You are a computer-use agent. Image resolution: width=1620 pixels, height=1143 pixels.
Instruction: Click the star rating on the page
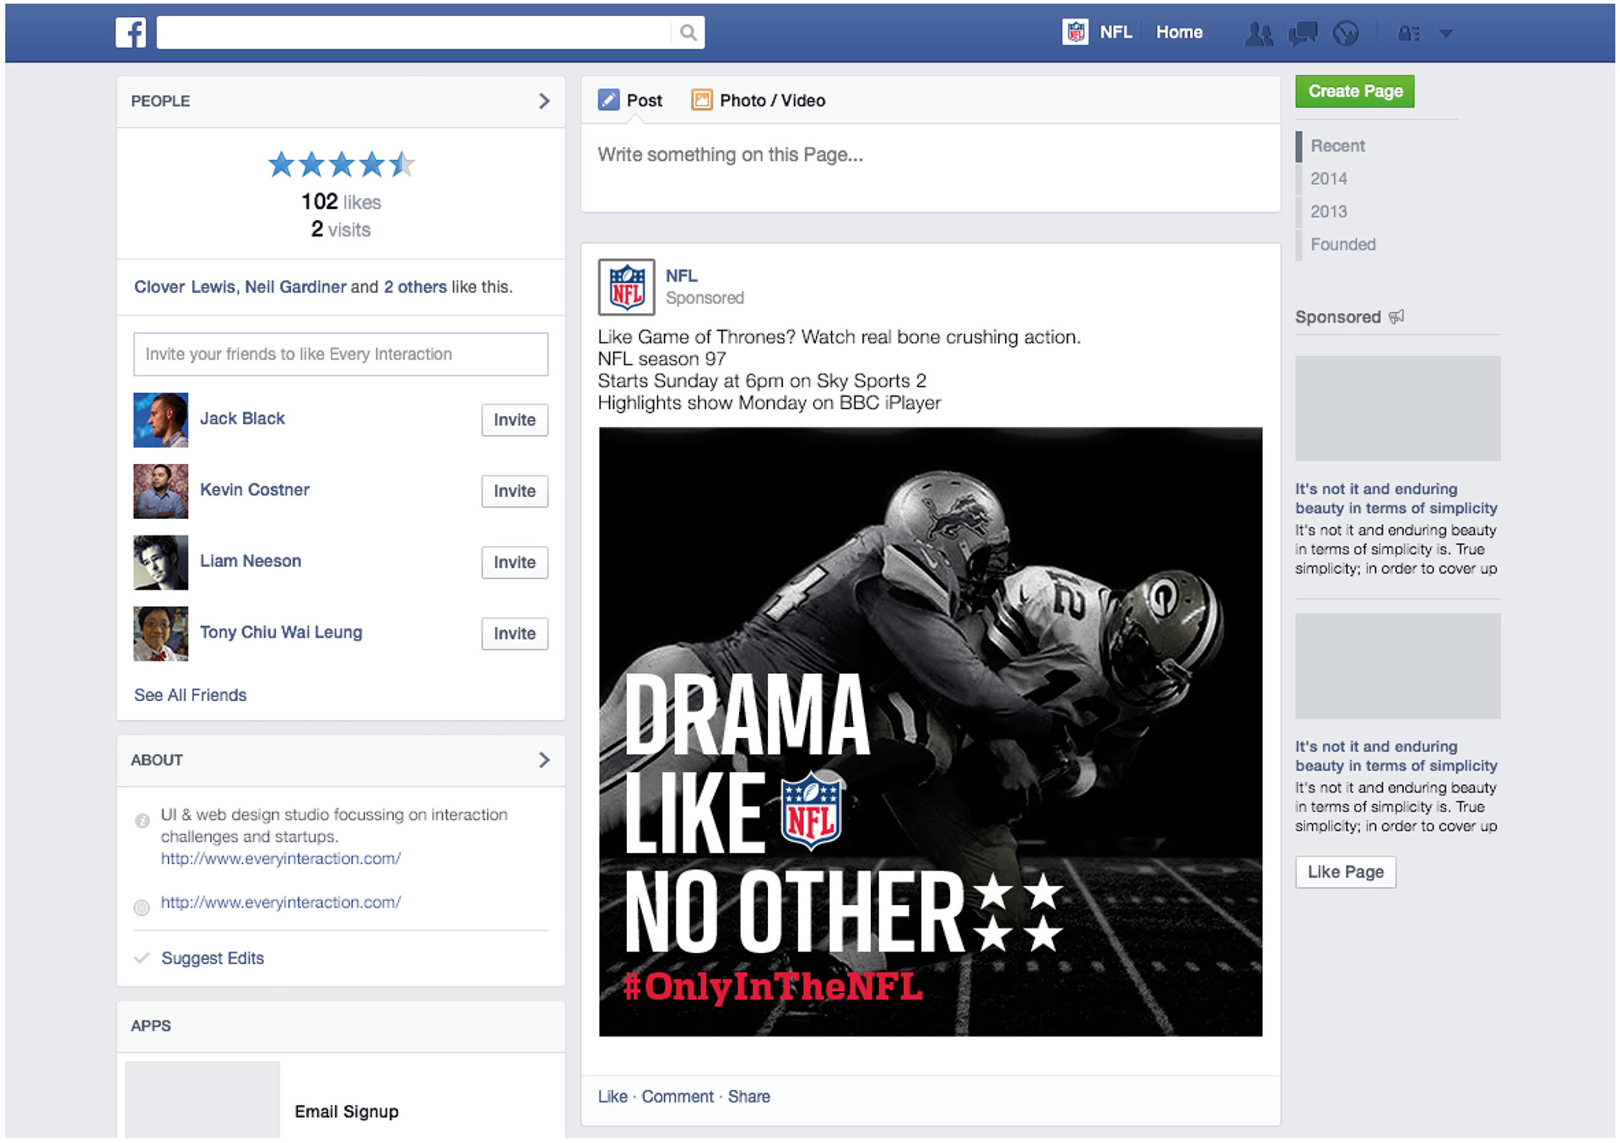pyautogui.click(x=341, y=164)
